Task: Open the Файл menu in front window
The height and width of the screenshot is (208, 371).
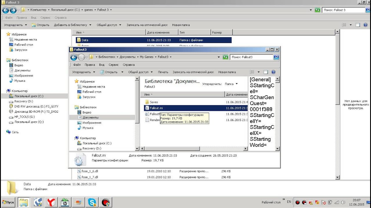Action: tap(77, 65)
